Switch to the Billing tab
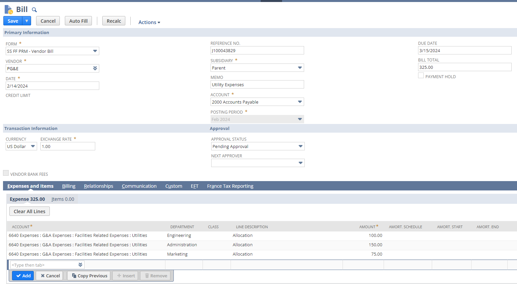517x284 pixels. click(69, 186)
